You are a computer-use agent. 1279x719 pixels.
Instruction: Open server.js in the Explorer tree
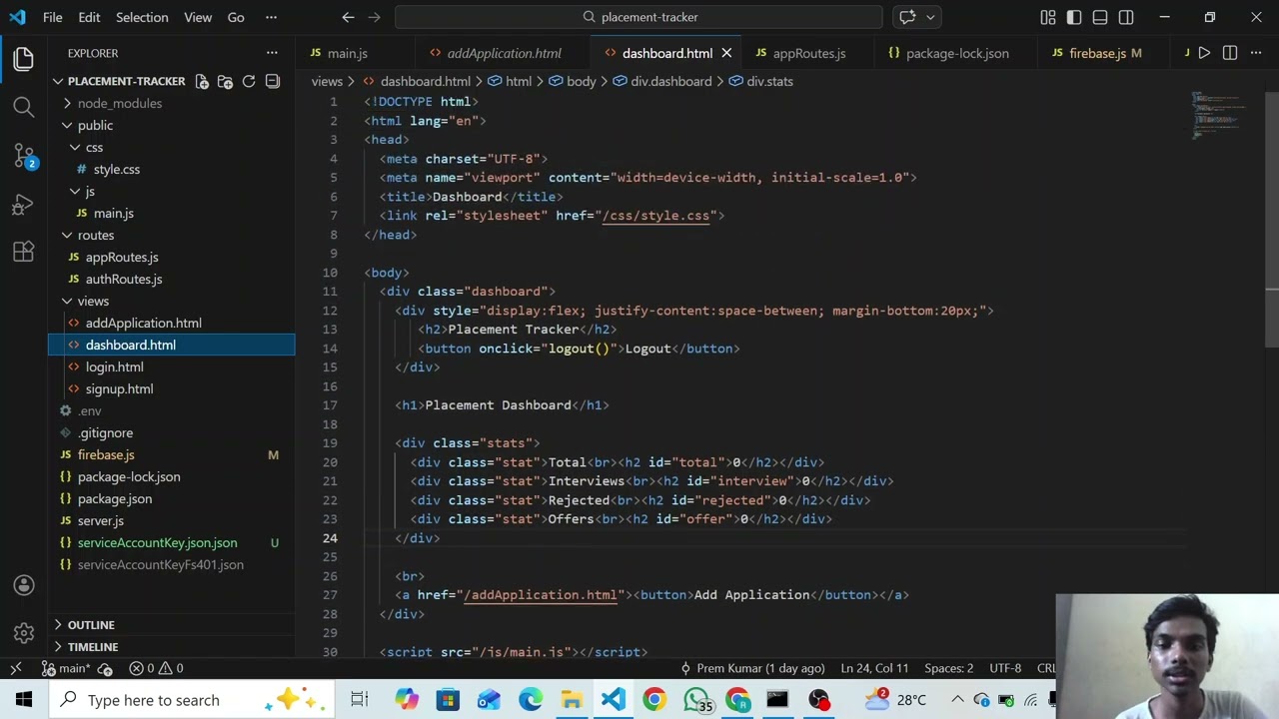click(x=101, y=520)
